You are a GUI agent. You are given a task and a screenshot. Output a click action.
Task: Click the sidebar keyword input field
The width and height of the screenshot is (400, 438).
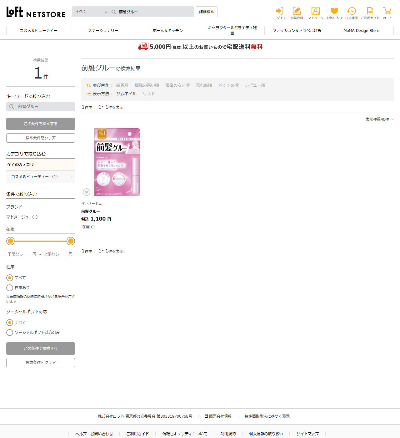41,107
